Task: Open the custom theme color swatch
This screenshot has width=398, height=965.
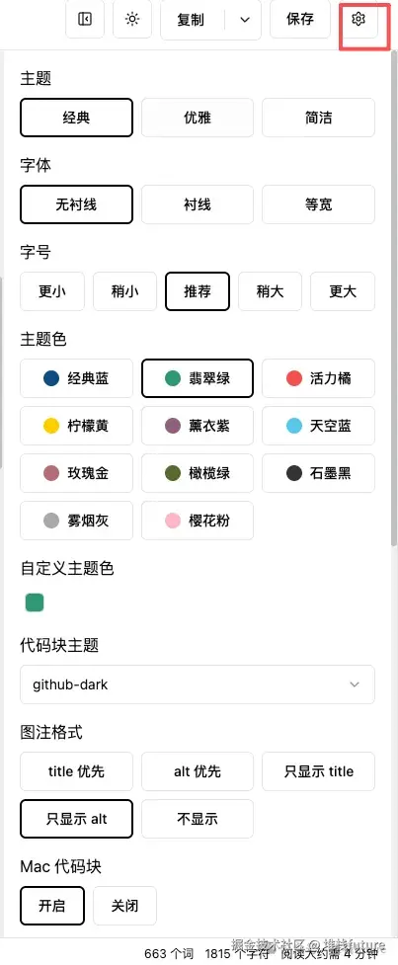Action: pyautogui.click(x=35, y=603)
